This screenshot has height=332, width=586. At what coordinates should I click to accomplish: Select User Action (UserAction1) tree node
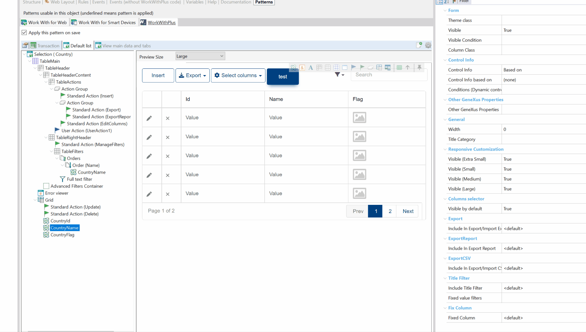pos(87,130)
